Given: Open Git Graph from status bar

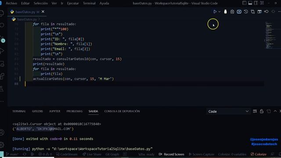Looking at the screenshot, I should point(112,154).
